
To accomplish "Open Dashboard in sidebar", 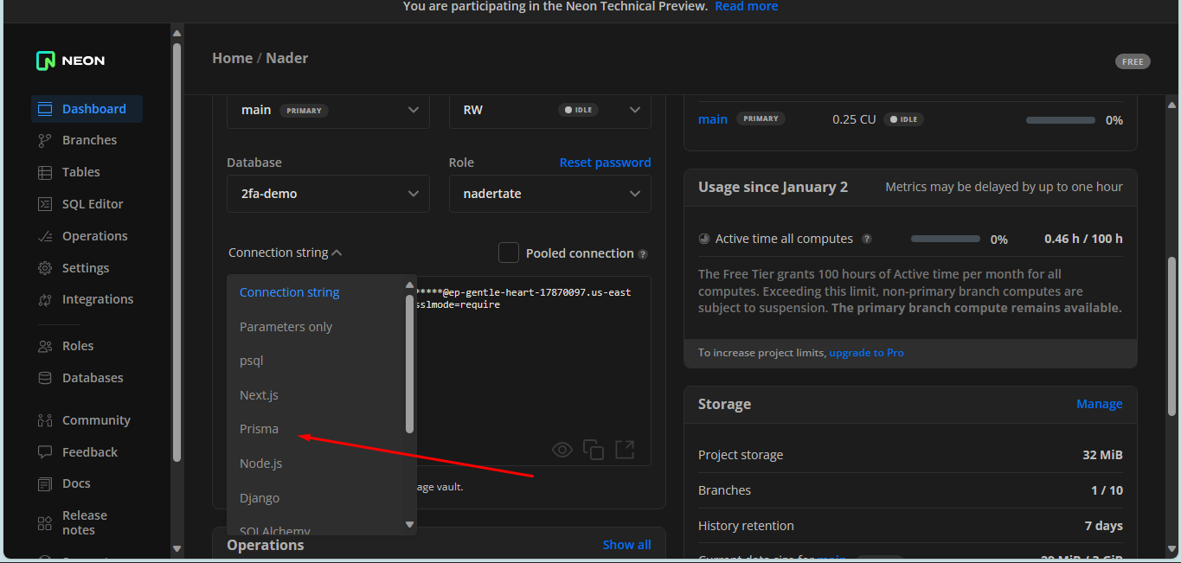I will [x=87, y=109].
